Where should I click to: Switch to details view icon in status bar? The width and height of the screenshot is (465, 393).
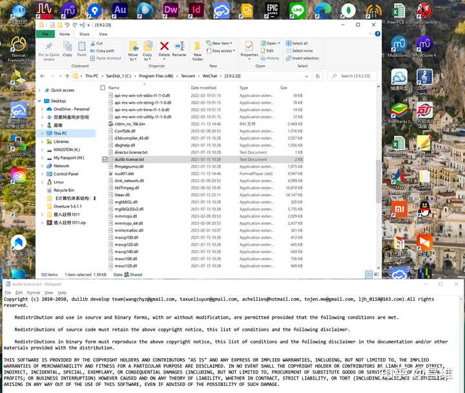369,274
